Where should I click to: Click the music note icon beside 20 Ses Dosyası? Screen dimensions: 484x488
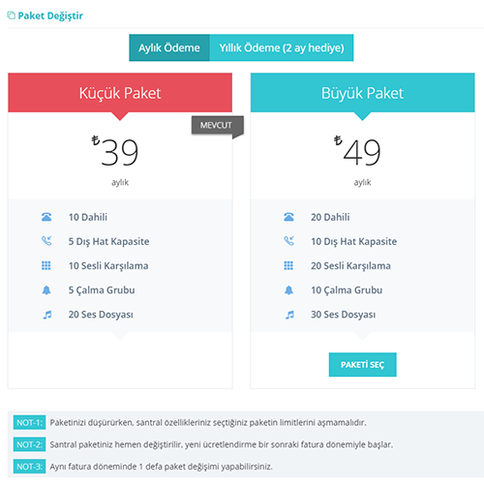47,315
